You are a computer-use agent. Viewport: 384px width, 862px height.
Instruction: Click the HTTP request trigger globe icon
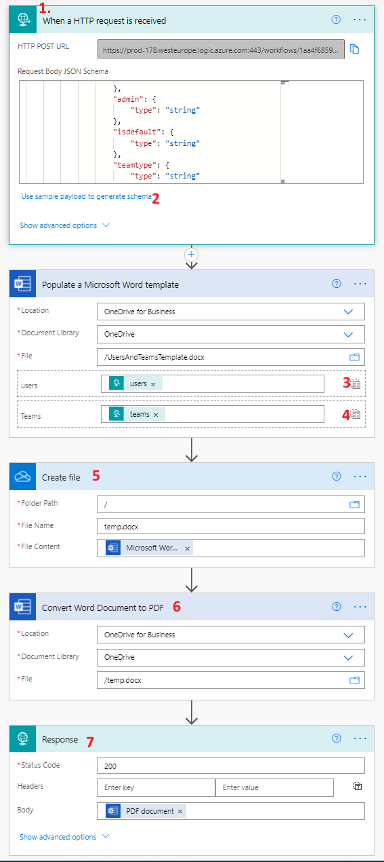[22, 19]
